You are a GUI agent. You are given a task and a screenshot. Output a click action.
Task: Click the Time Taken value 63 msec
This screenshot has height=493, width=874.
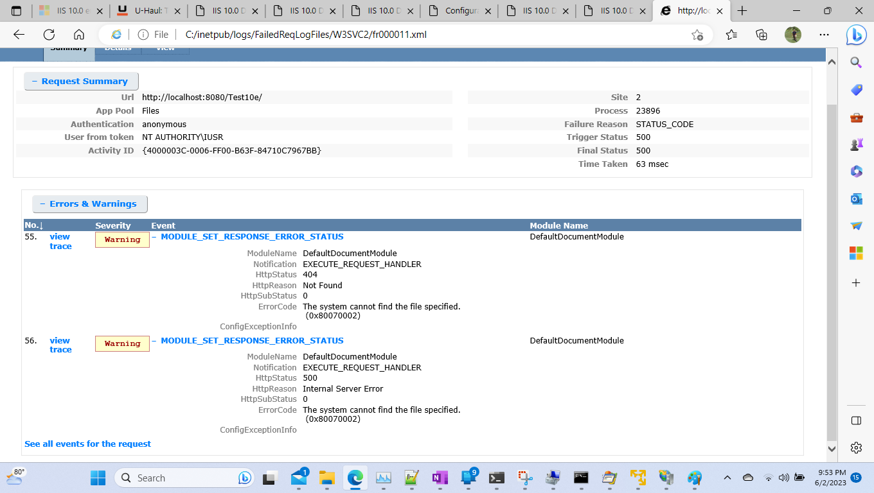click(652, 164)
